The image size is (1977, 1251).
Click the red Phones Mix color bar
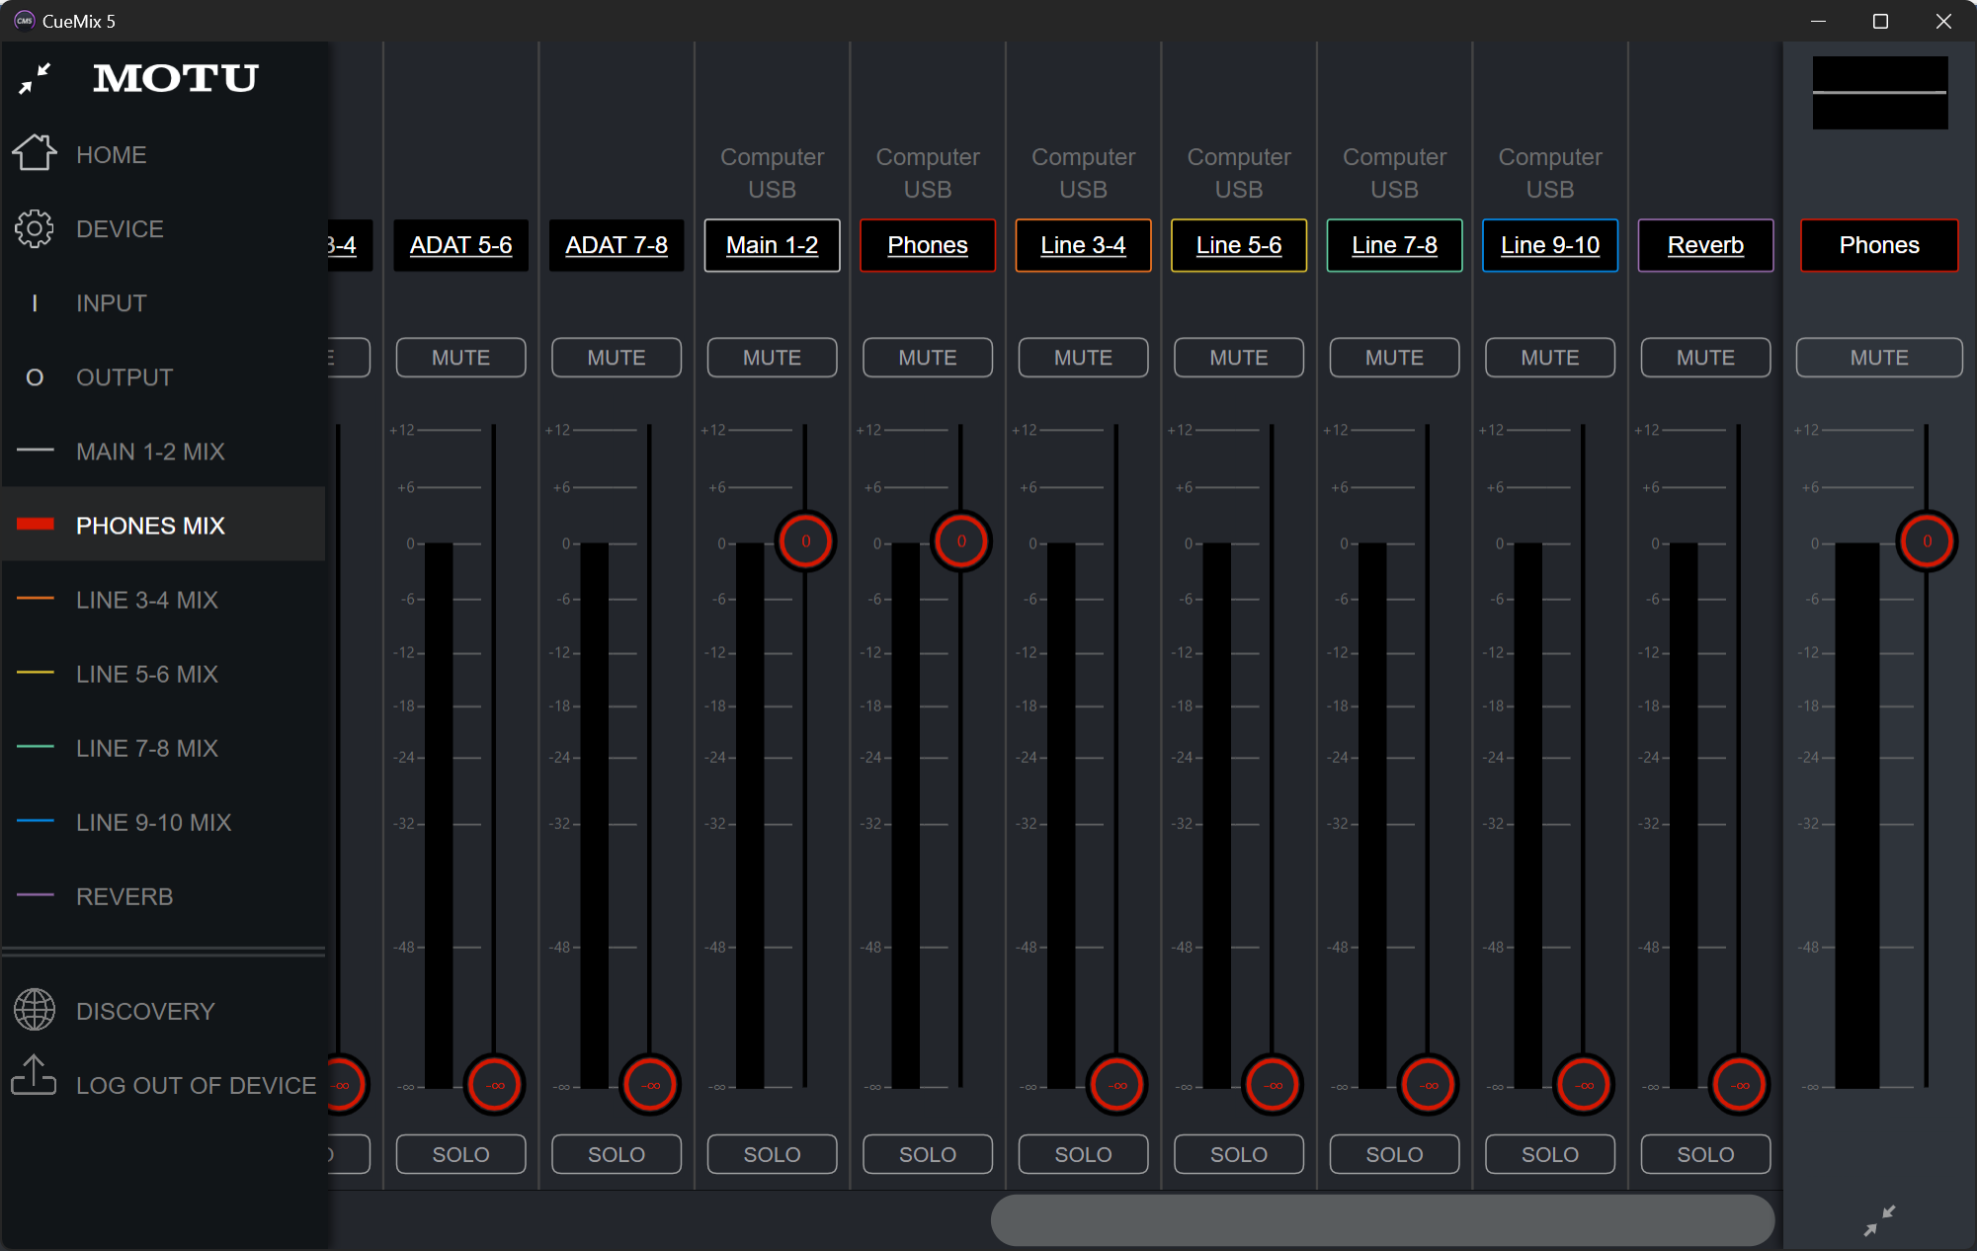(x=36, y=525)
